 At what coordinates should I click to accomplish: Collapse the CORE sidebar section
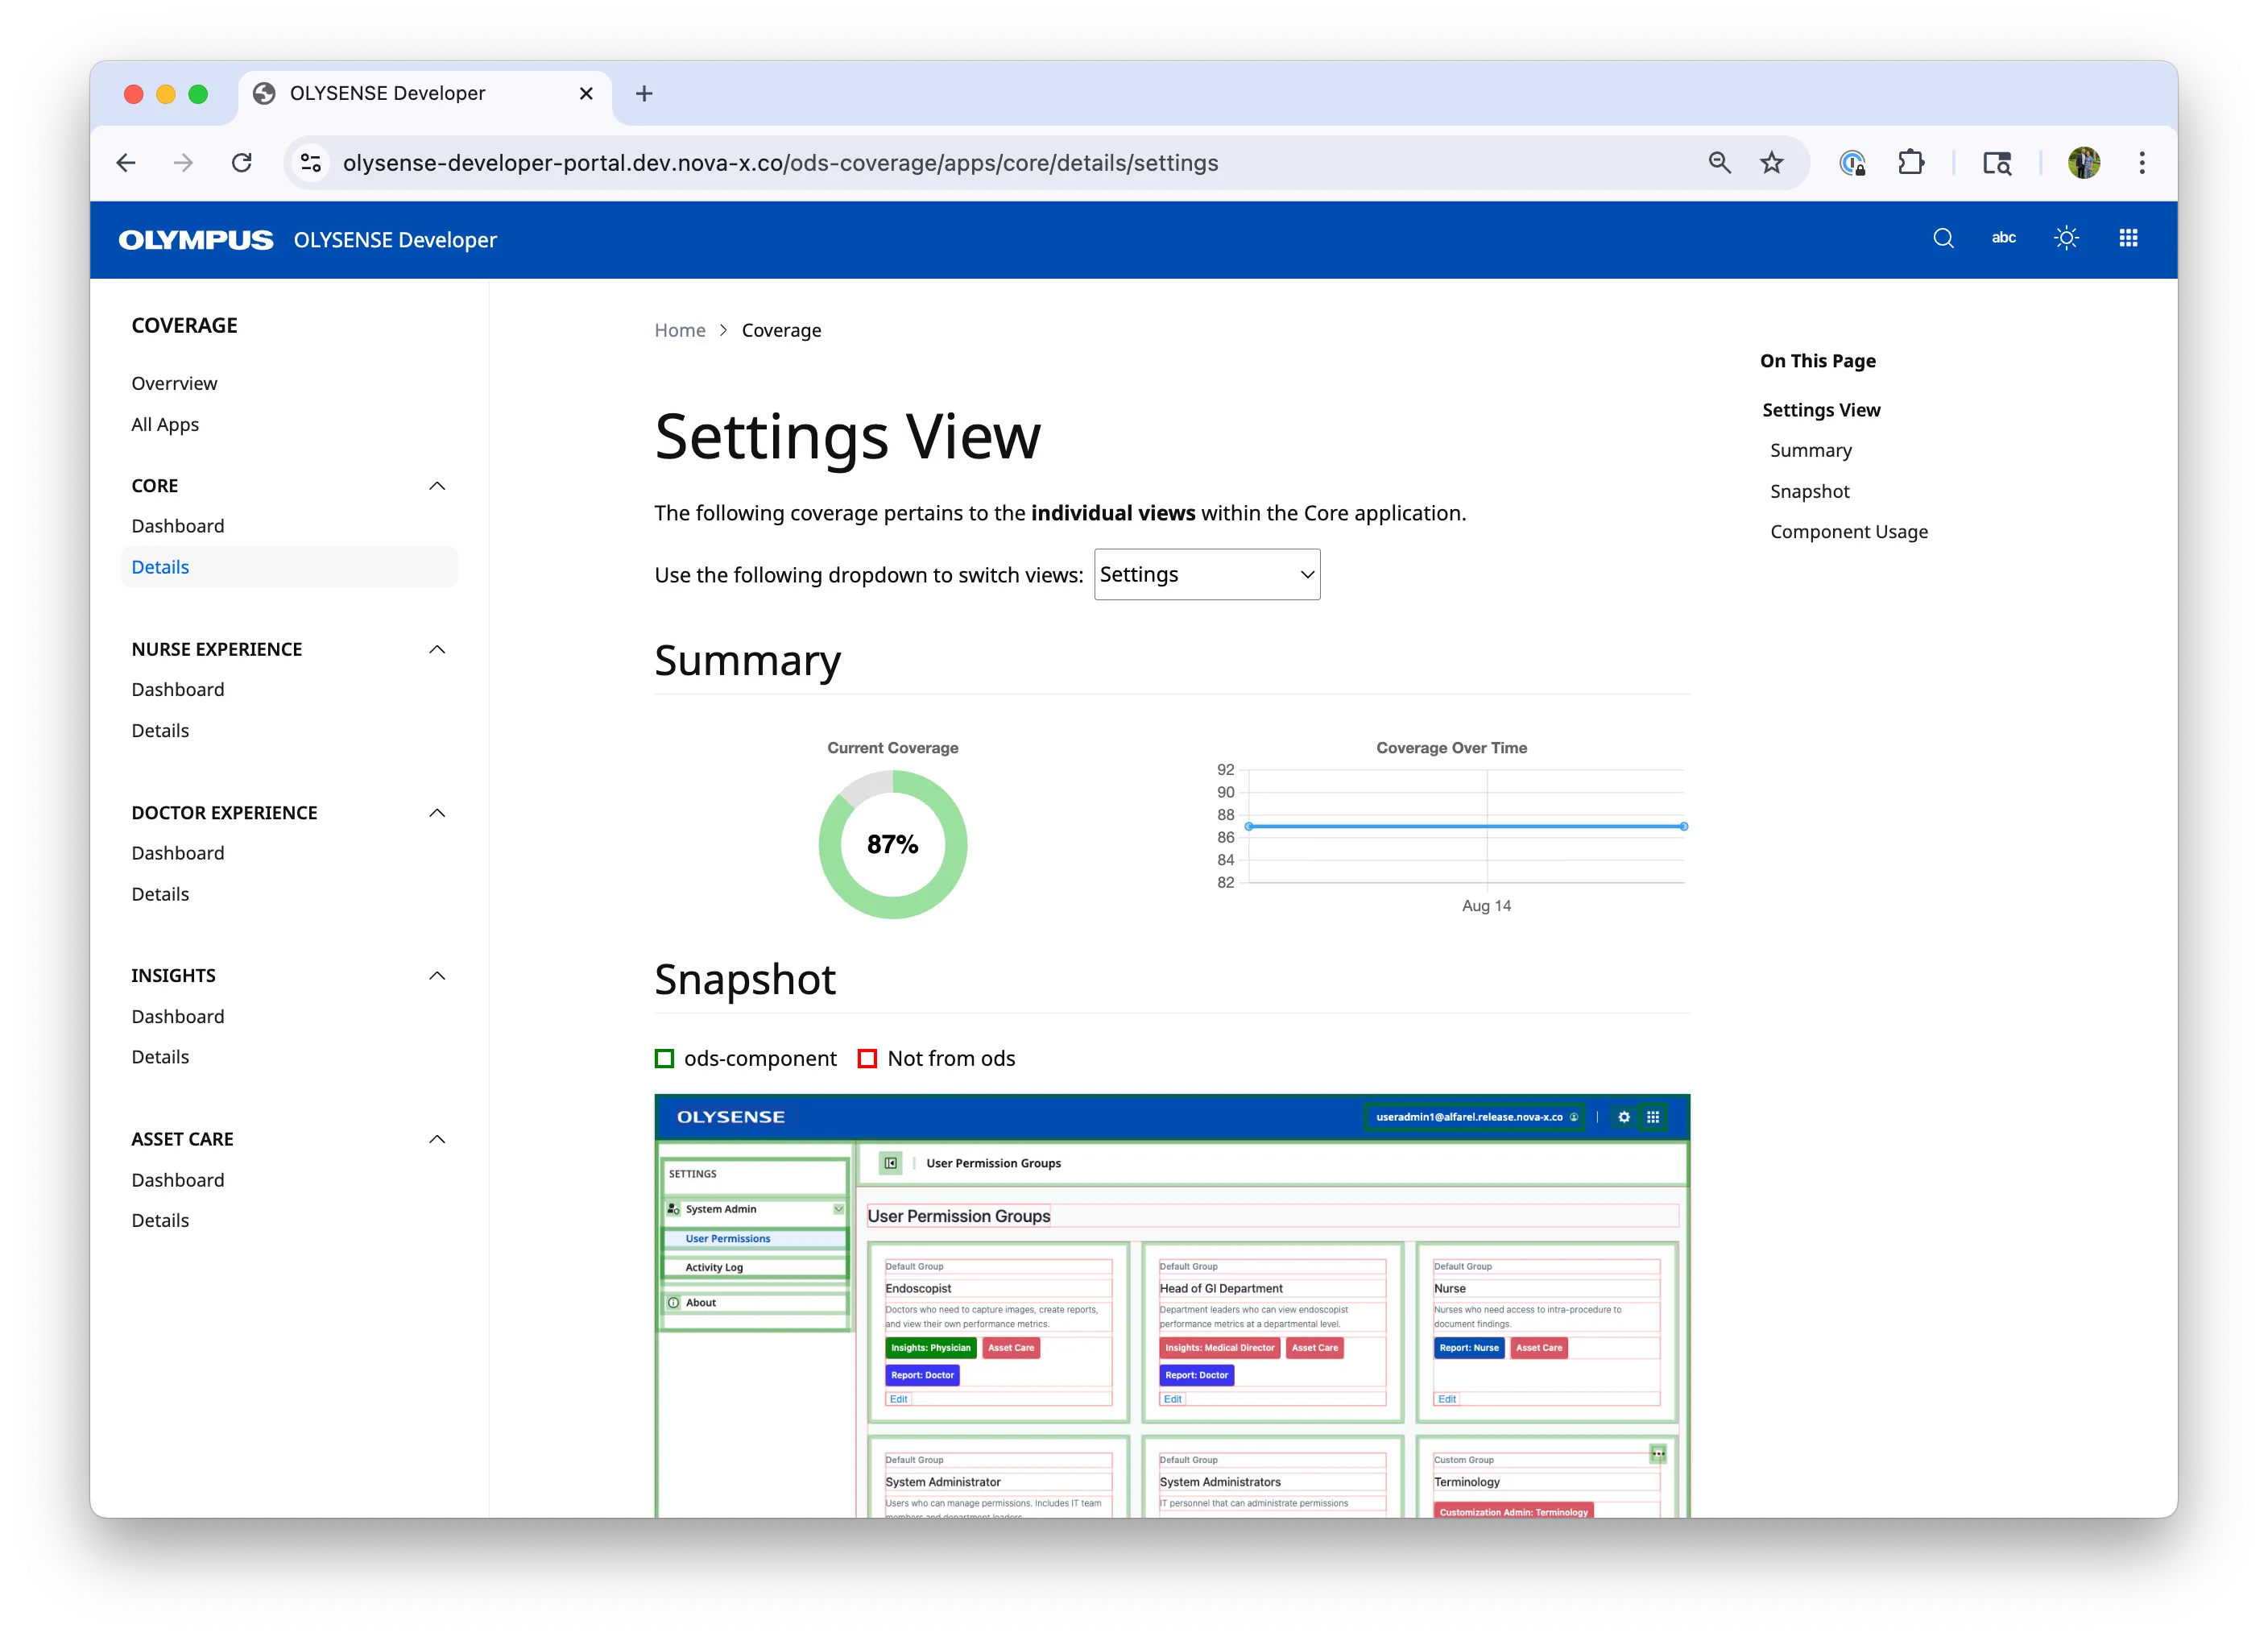tap(437, 486)
